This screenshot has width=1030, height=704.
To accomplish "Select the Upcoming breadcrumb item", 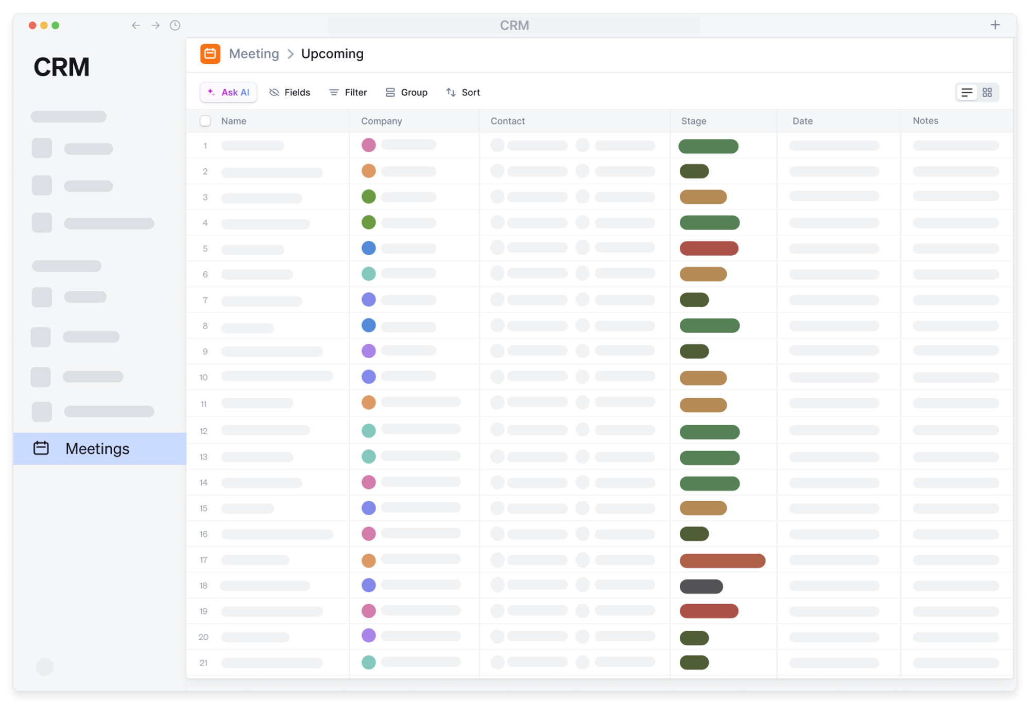I will [332, 54].
